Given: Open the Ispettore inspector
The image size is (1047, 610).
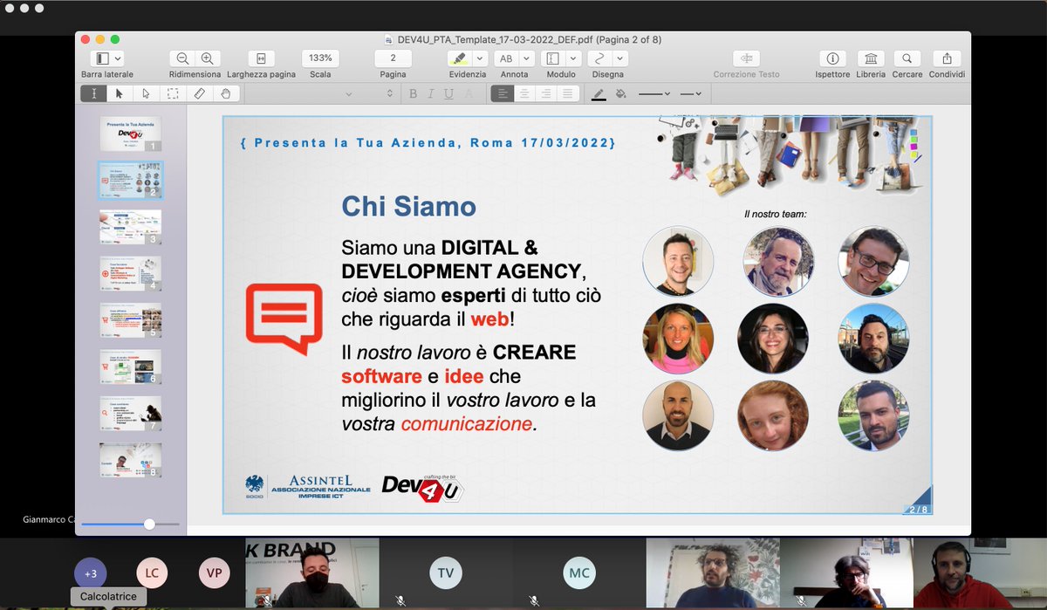Looking at the screenshot, I should tap(832, 58).
